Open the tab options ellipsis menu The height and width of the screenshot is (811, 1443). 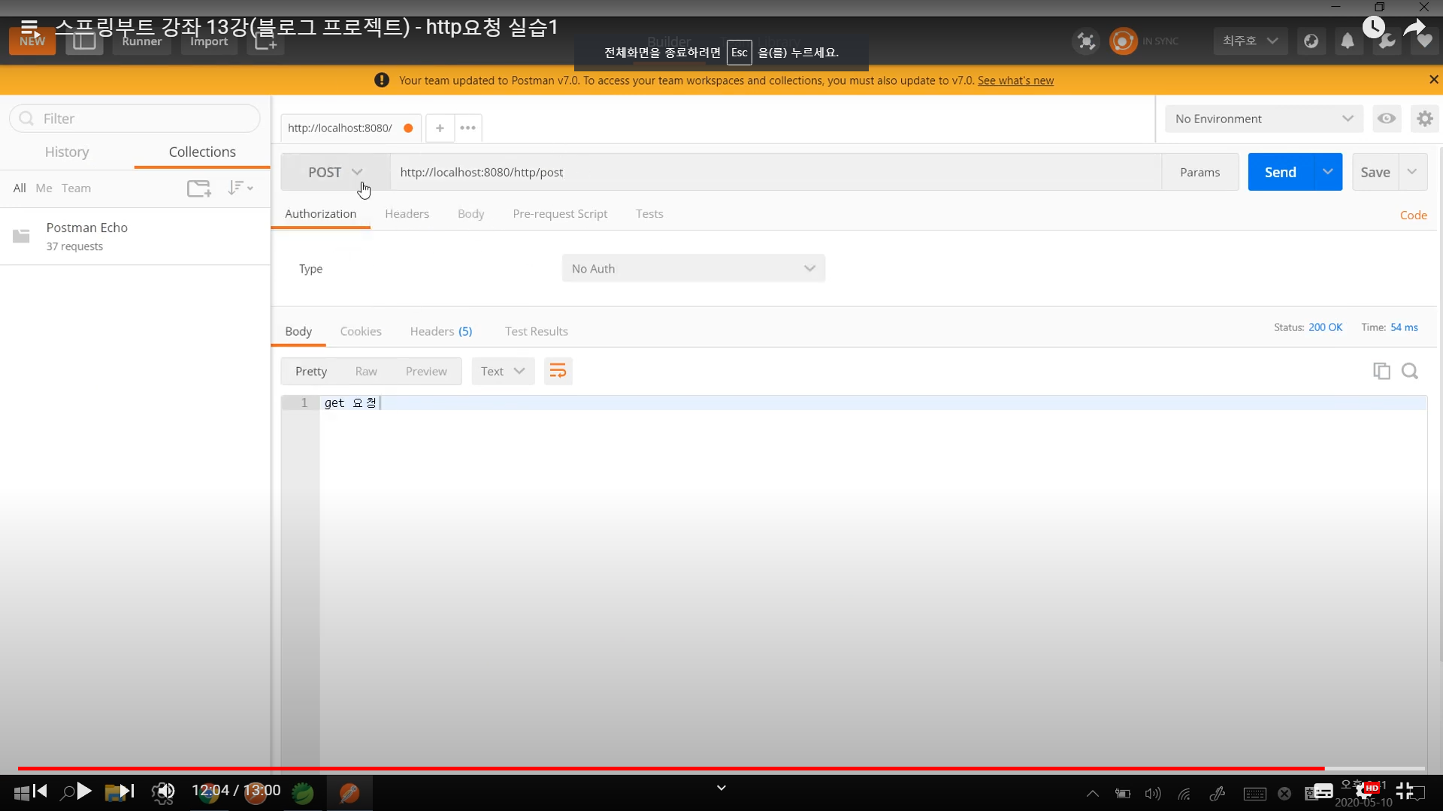[467, 128]
